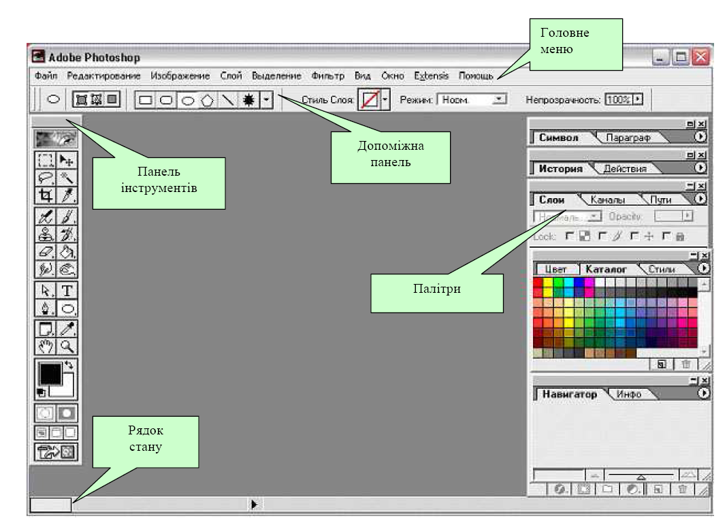The image size is (727, 525).
Task: Select the Rectangular Marquee tool
Action: 46,160
